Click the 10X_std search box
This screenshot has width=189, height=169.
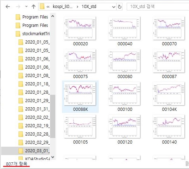158,7
